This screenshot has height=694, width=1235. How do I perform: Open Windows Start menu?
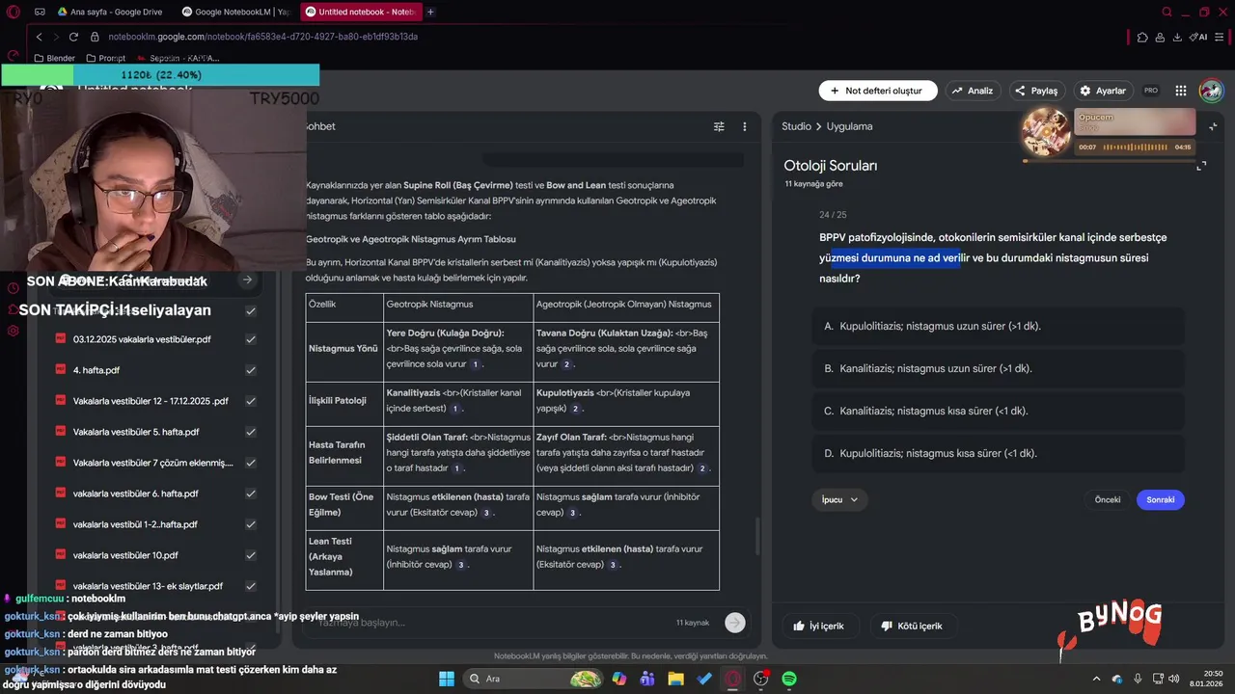click(447, 679)
